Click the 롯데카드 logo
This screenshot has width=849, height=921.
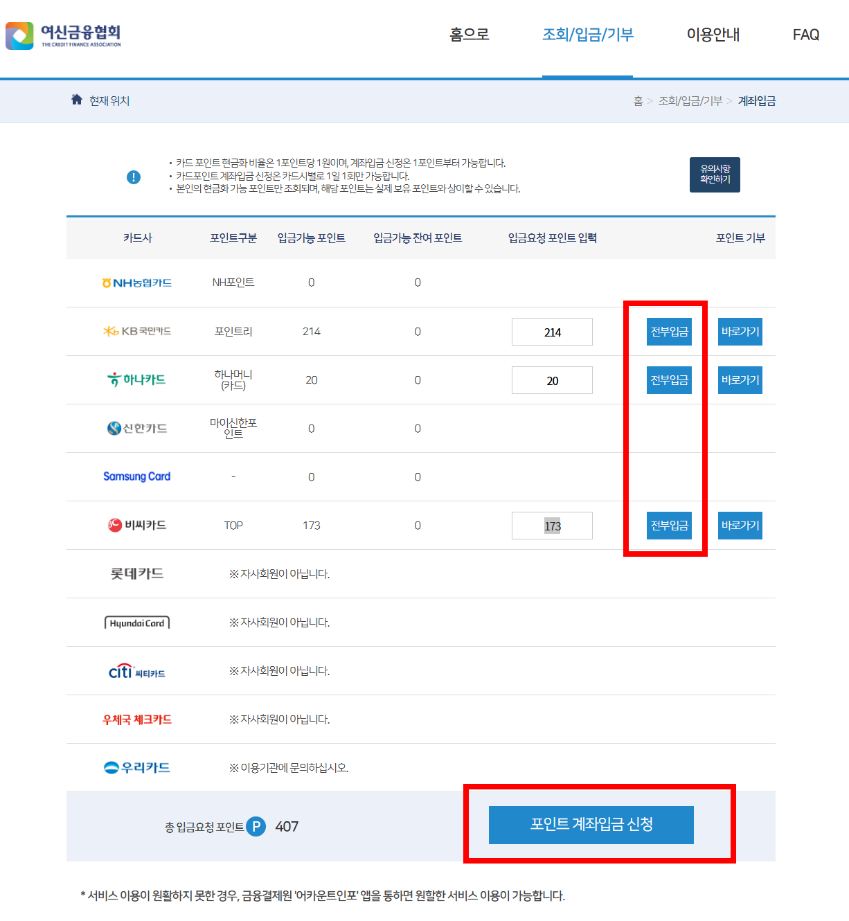point(137,573)
